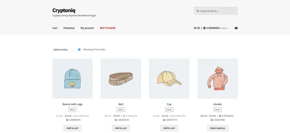Click into the Search products field
This screenshot has height=133, width=290.
pos(217,11)
